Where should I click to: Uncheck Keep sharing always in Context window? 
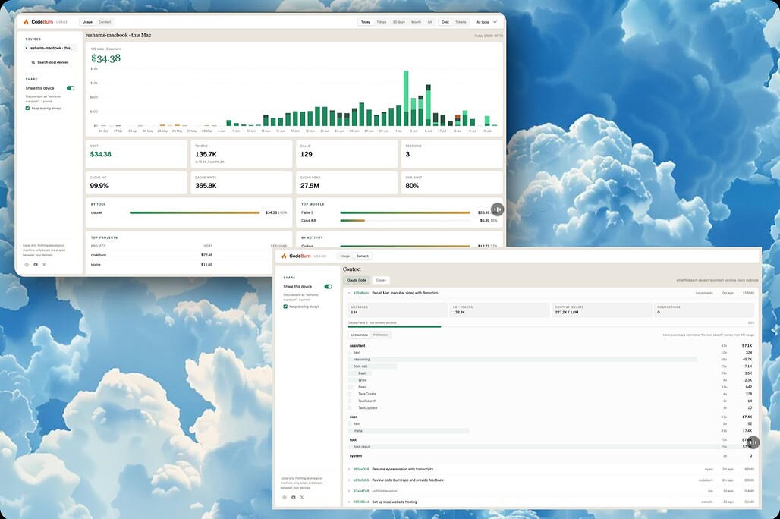tap(285, 307)
